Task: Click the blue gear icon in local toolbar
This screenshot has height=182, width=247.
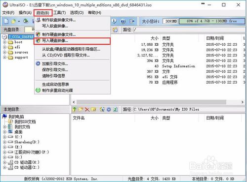Action: 109,109
